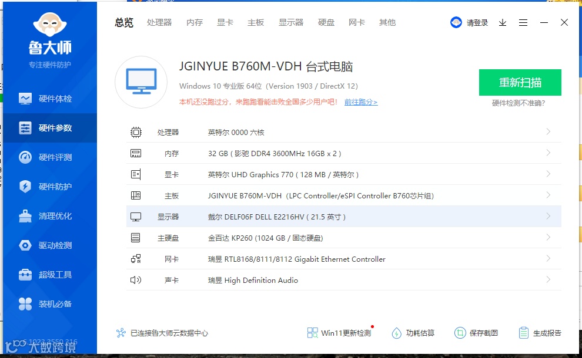Click 已连接鲁大师云数据中心 status text
This screenshot has width=582, height=358.
pyautogui.click(x=169, y=333)
